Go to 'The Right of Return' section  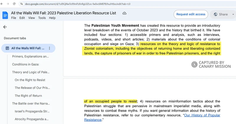[28, 96]
